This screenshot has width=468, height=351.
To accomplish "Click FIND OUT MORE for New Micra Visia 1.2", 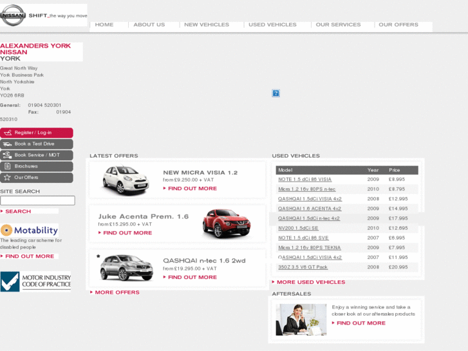I will 192,189.
